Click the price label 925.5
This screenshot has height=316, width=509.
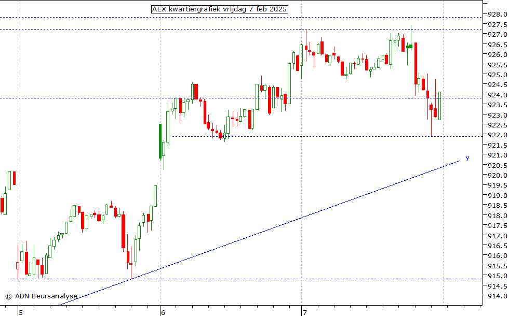pyautogui.click(x=498, y=65)
